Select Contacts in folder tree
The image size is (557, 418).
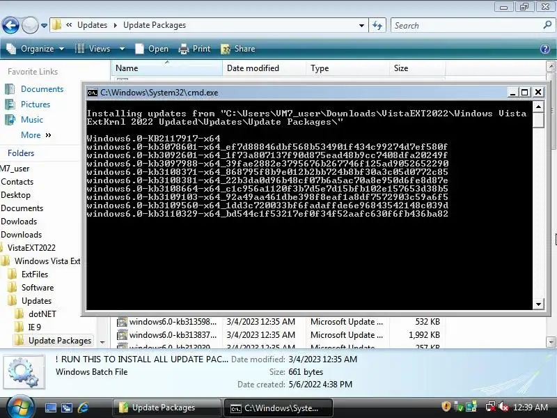point(17,182)
